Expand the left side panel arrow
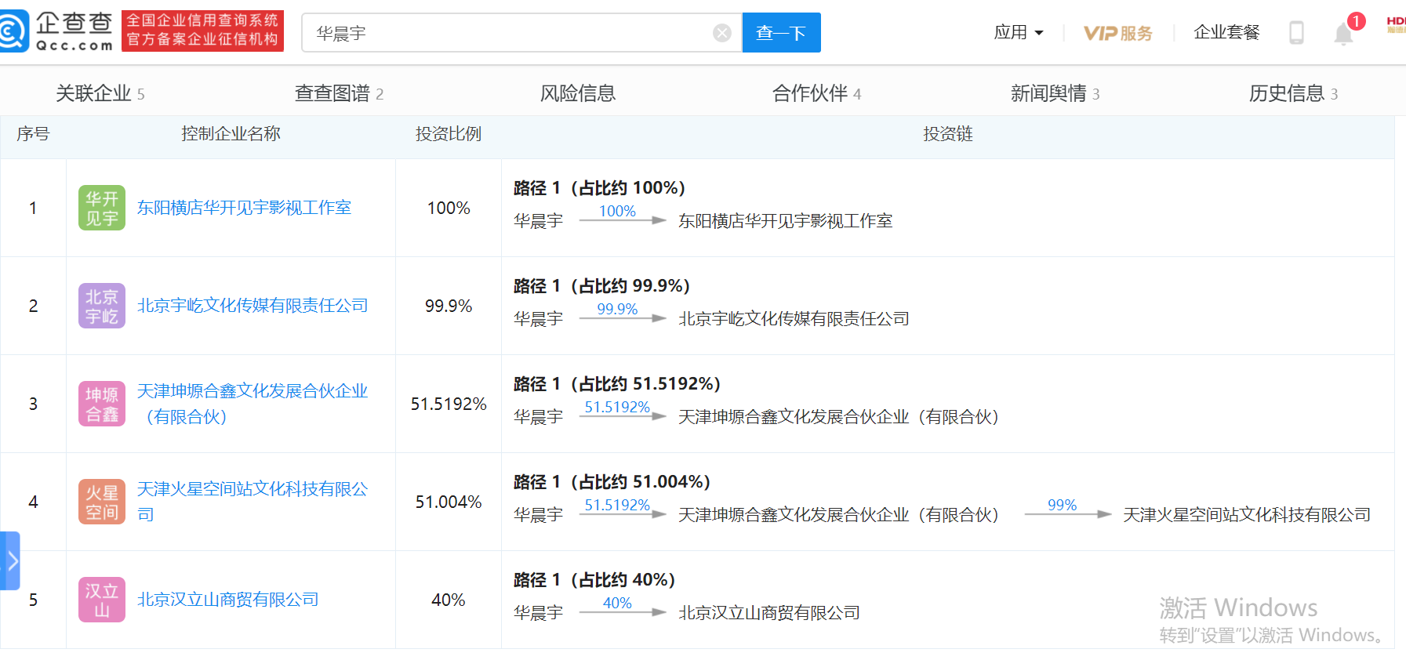 pos(11,560)
